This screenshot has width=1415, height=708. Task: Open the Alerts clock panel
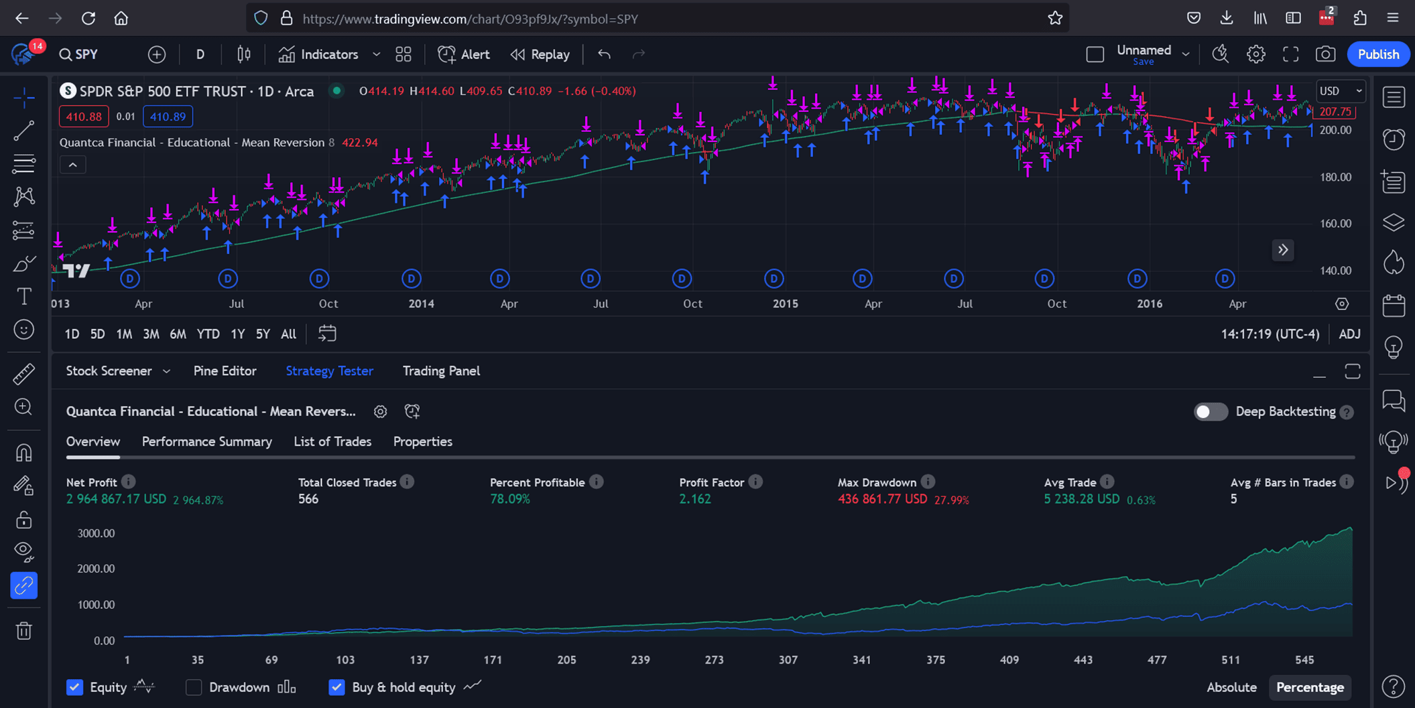1394,139
